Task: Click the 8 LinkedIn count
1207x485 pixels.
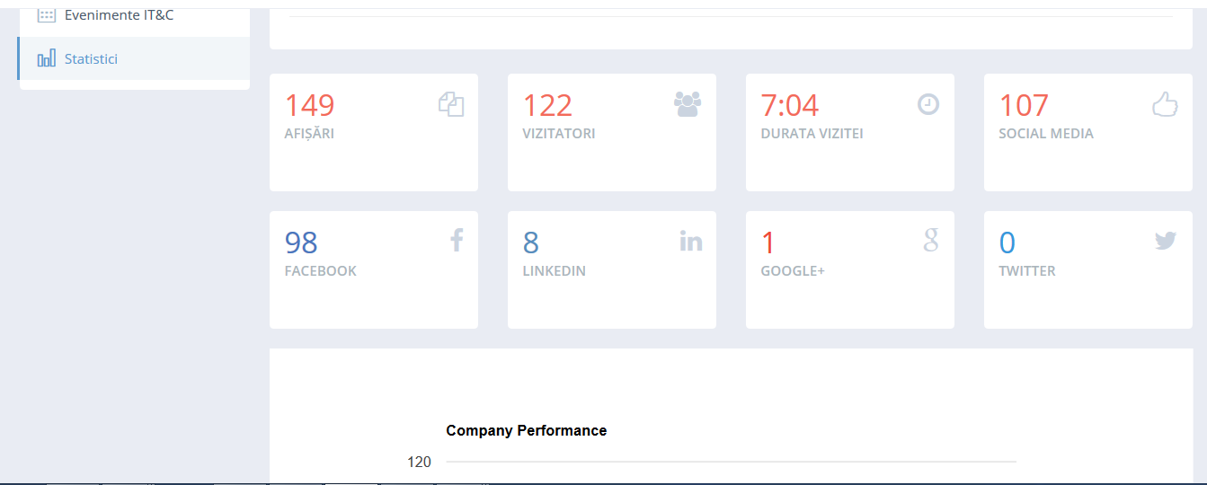Action: click(x=530, y=243)
